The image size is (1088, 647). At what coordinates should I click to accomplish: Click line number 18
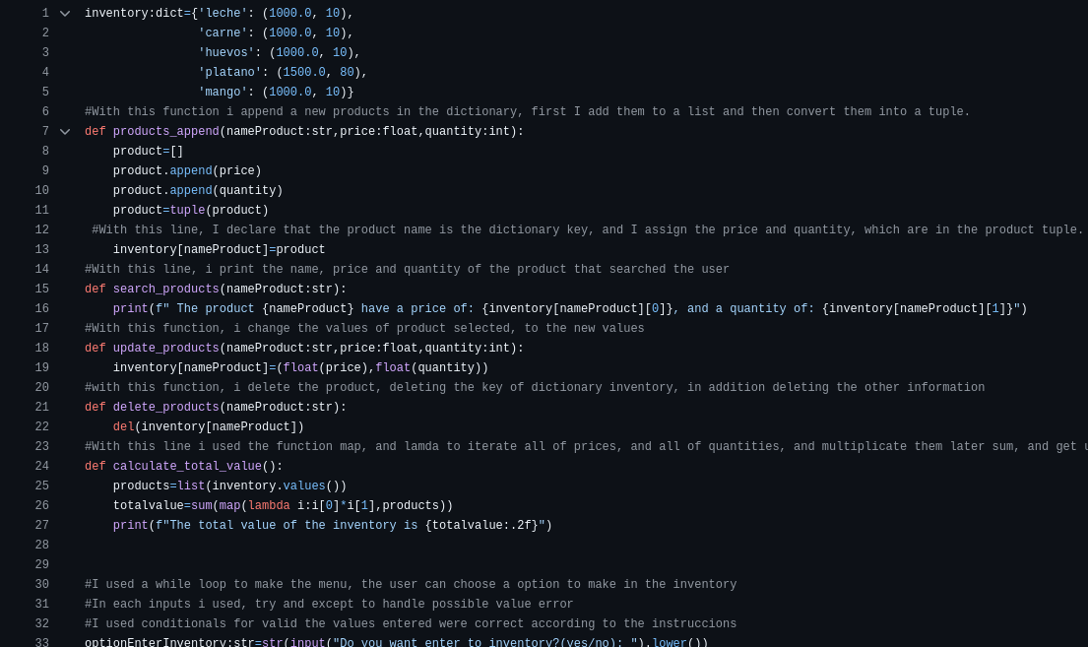tap(42, 349)
